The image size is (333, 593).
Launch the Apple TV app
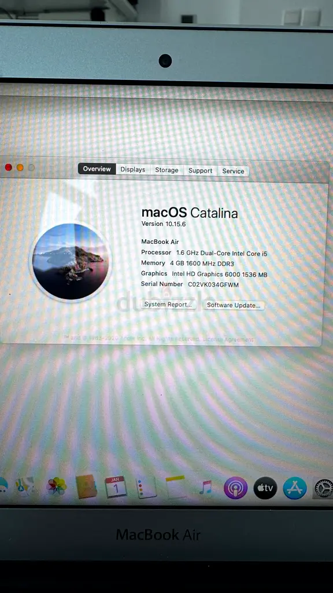(x=265, y=488)
